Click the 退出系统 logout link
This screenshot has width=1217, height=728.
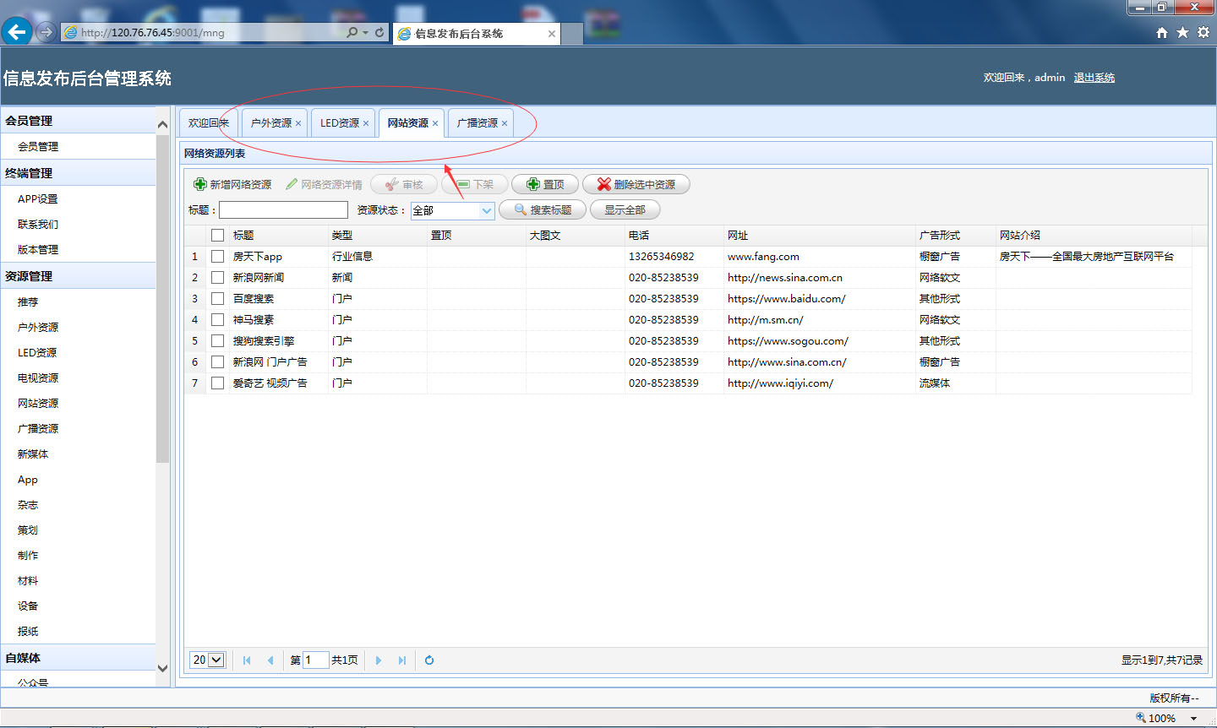coord(1094,78)
